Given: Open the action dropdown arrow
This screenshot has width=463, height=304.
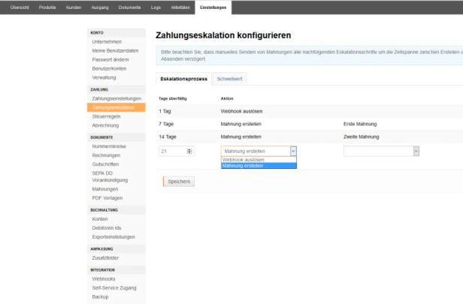Looking at the screenshot, I should coord(293,152).
